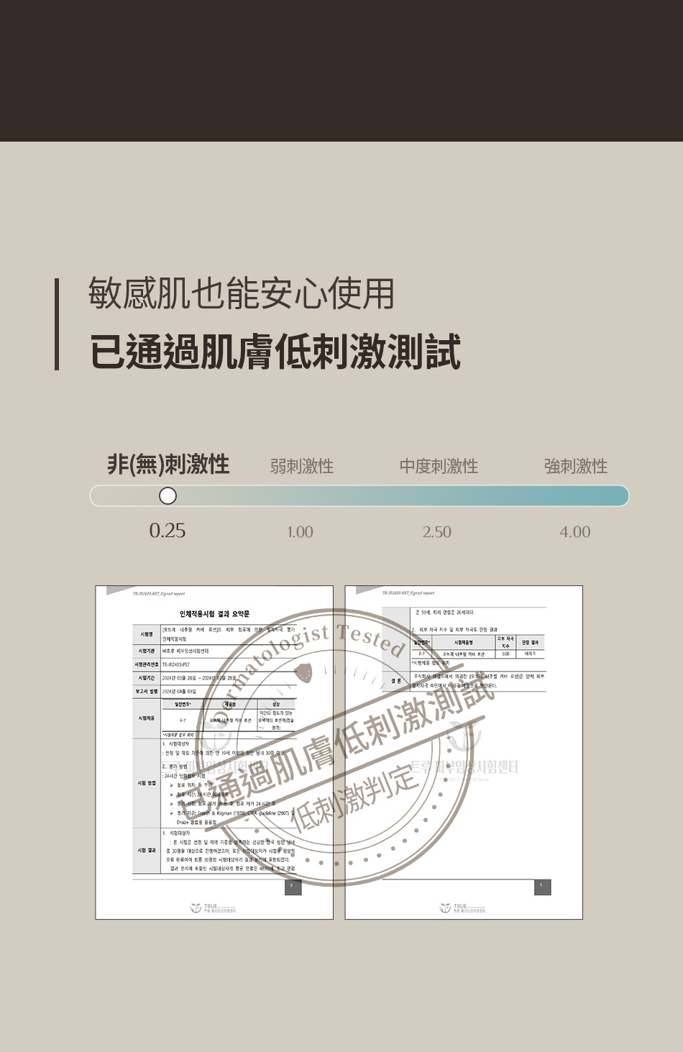Click the TRUE logo on left report page
Screen dimensions: 683x1052
click(x=207, y=908)
